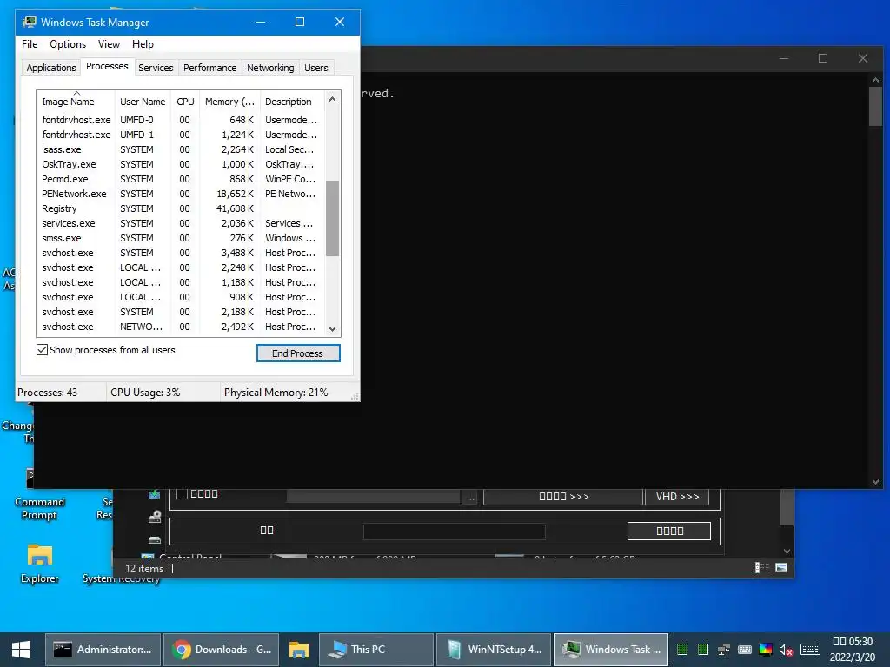Viewport: 890px width, 667px height.
Task: Sort processes by Description column
Action: coord(292,102)
